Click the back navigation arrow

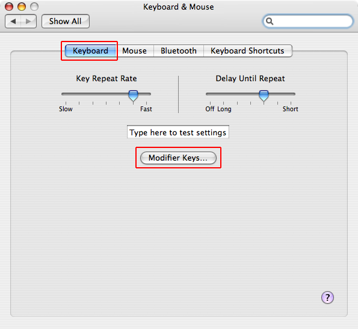[13, 22]
